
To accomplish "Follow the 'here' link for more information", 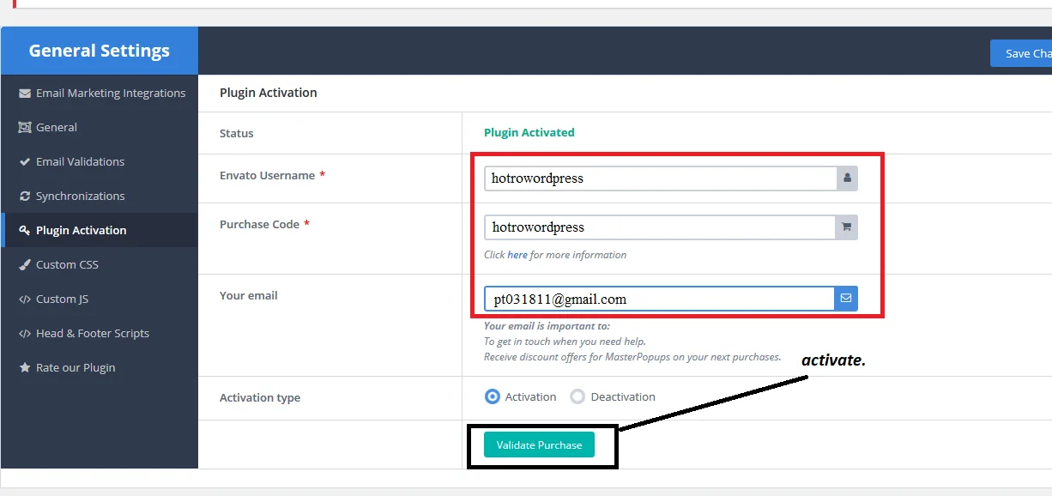I will click(x=517, y=255).
